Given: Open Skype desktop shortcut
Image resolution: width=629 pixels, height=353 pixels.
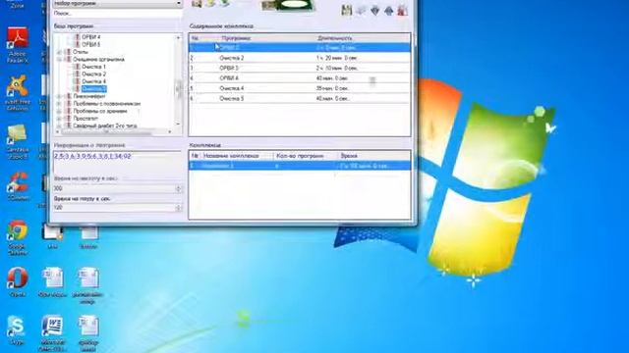Looking at the screenshot, I should 17,330.
